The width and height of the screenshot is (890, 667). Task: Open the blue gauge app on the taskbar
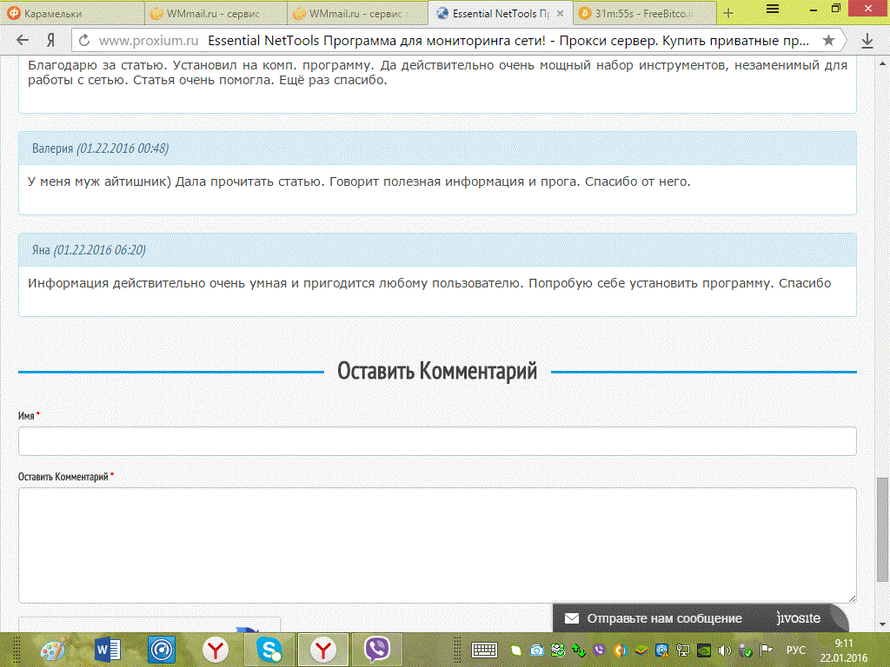coord(162,650)
